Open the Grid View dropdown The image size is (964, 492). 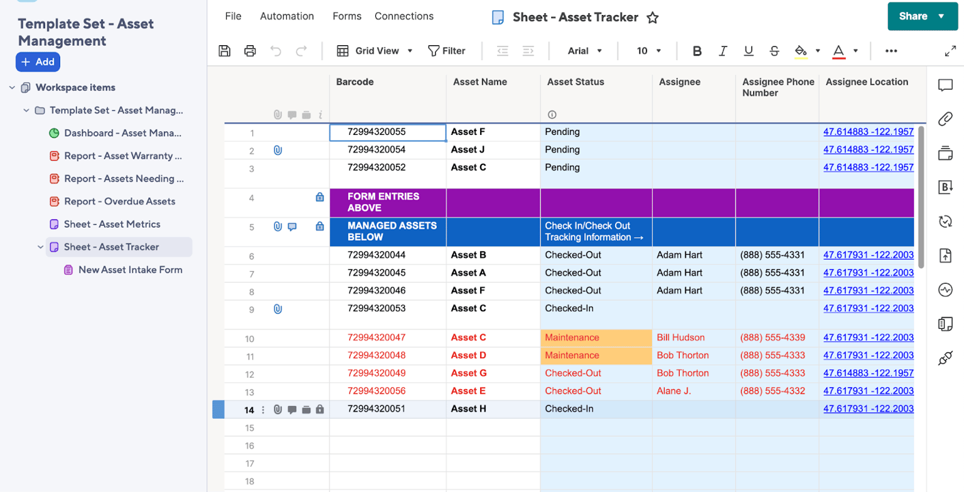pyautogui.click(x=375, y=51)
